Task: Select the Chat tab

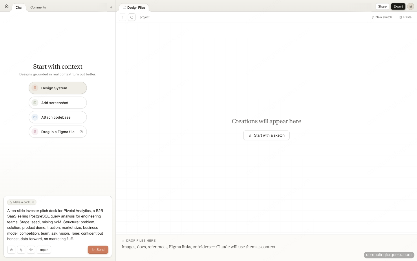Action: [x=19, y=8]
